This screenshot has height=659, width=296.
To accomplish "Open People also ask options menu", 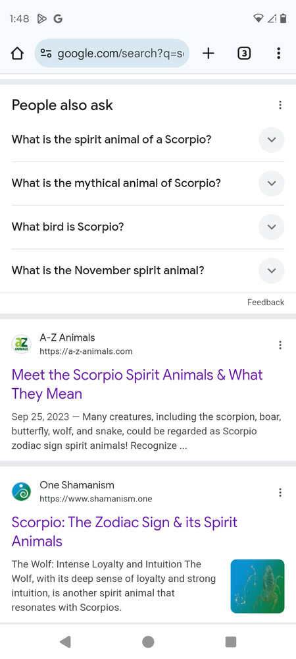I will (x=280, y=105).
